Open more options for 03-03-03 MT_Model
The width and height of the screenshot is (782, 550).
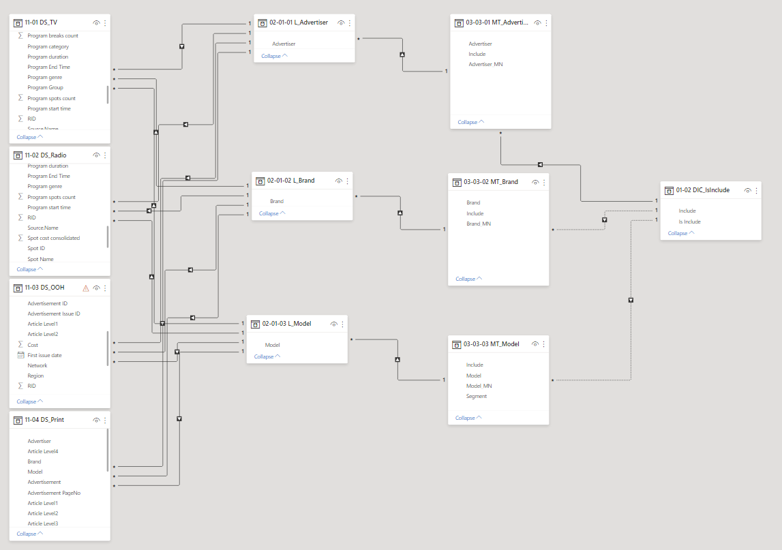[x=543, y=344]
